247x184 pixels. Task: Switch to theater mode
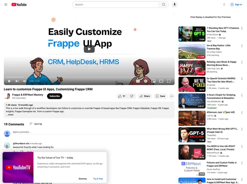(161, 81)
